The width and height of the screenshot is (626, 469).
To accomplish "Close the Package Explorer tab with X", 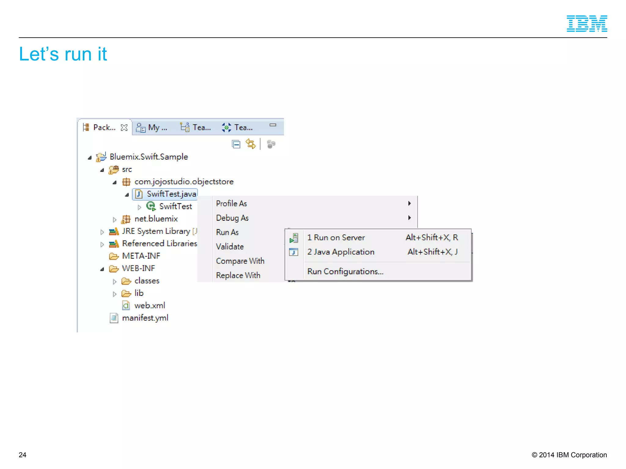I will point(124,128).
